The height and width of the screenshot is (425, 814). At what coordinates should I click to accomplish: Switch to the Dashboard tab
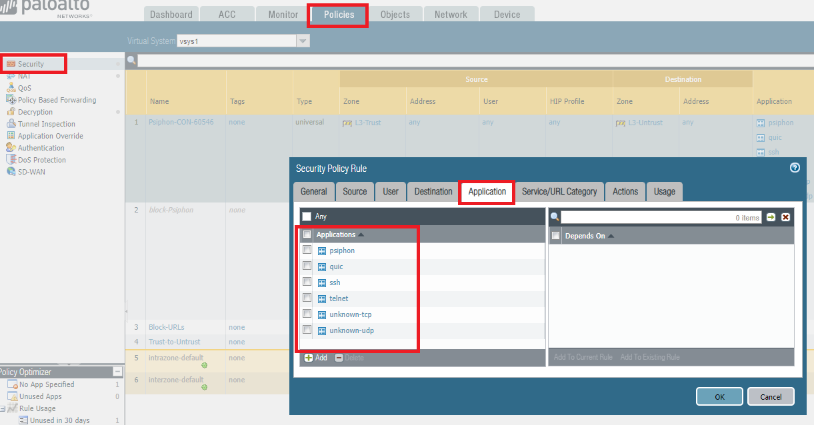coord(171,14)
